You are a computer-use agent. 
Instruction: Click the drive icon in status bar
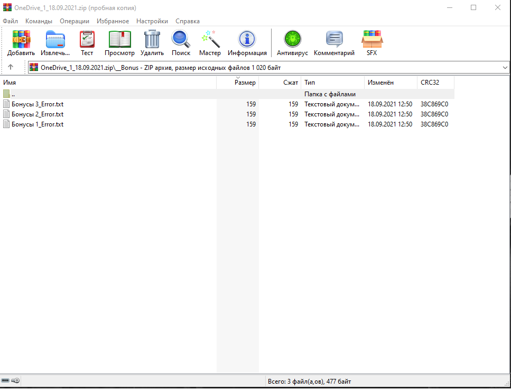(5, 380)
